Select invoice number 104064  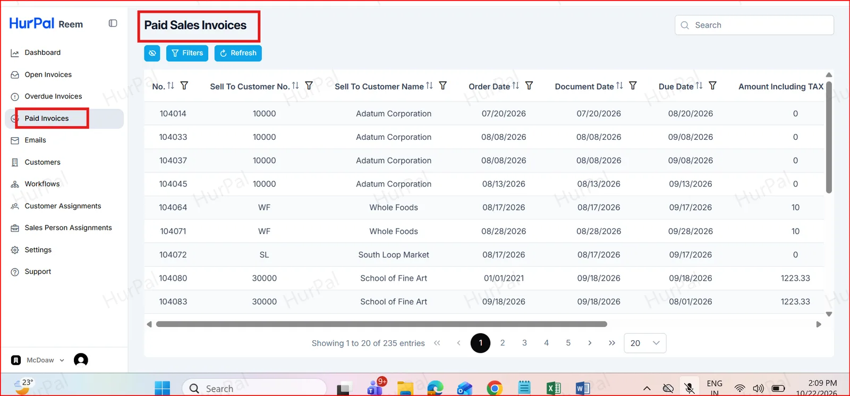coord(173,207)
